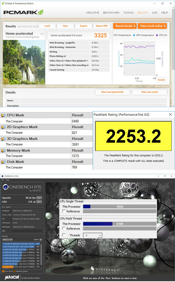Click the ranking list scroll-down arrow

point(41,268)
